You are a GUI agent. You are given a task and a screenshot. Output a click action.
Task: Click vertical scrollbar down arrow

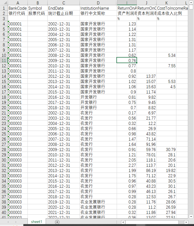[191, 216]
